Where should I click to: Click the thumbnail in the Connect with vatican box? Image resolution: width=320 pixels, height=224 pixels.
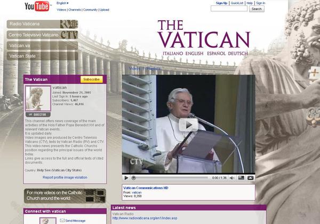(48, 221)
